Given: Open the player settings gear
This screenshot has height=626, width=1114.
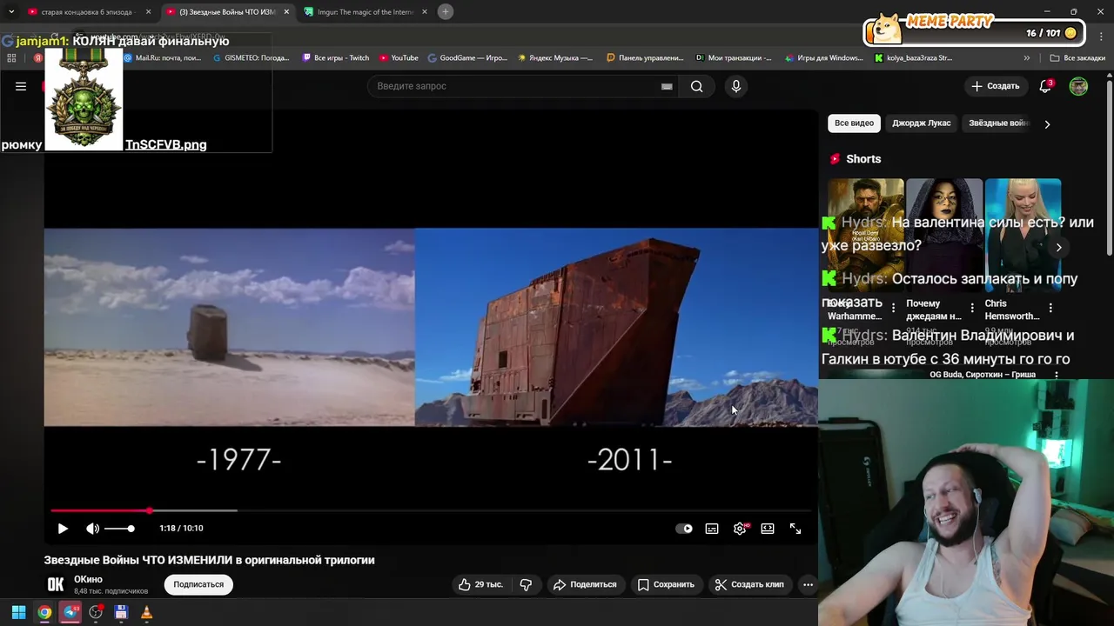Looking at the screenshot, I should click(x=740, y=529).
